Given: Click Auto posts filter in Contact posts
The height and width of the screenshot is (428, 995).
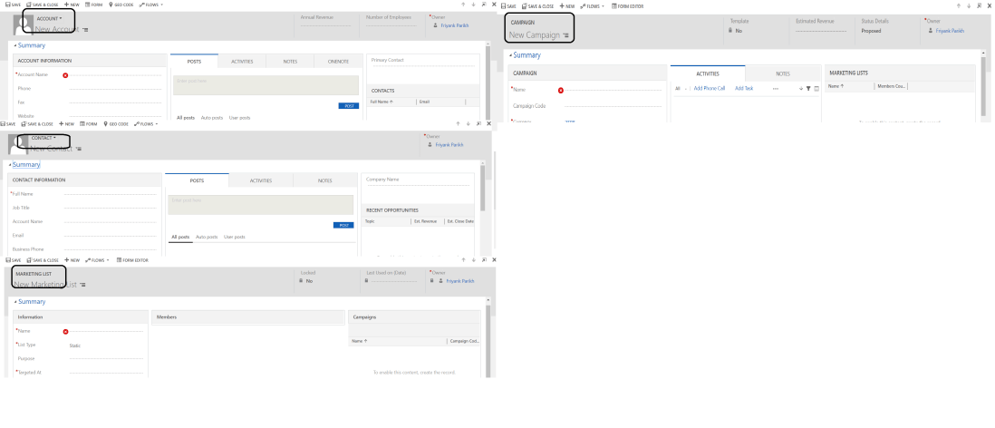Looking at the screenshot, I should pos(207,237).
